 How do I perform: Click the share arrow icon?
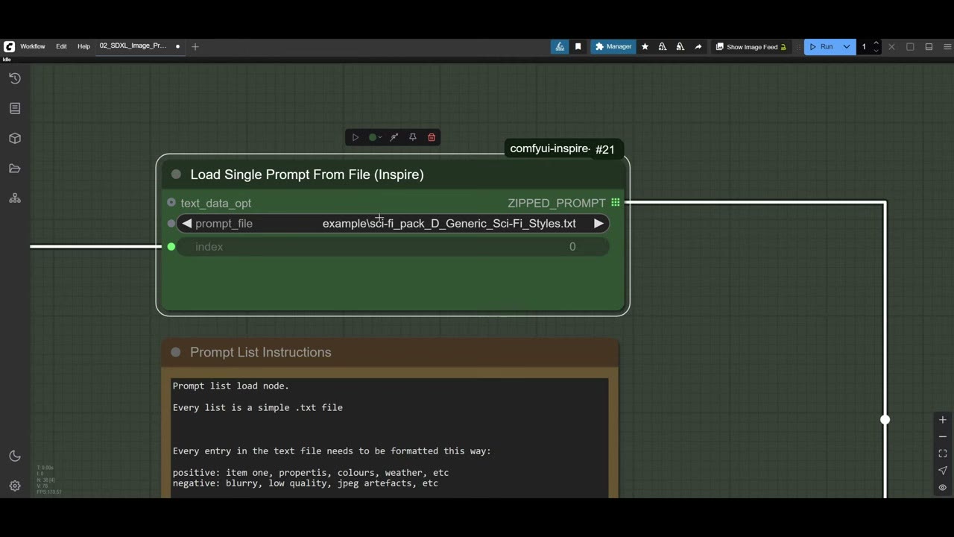(698, 46)
